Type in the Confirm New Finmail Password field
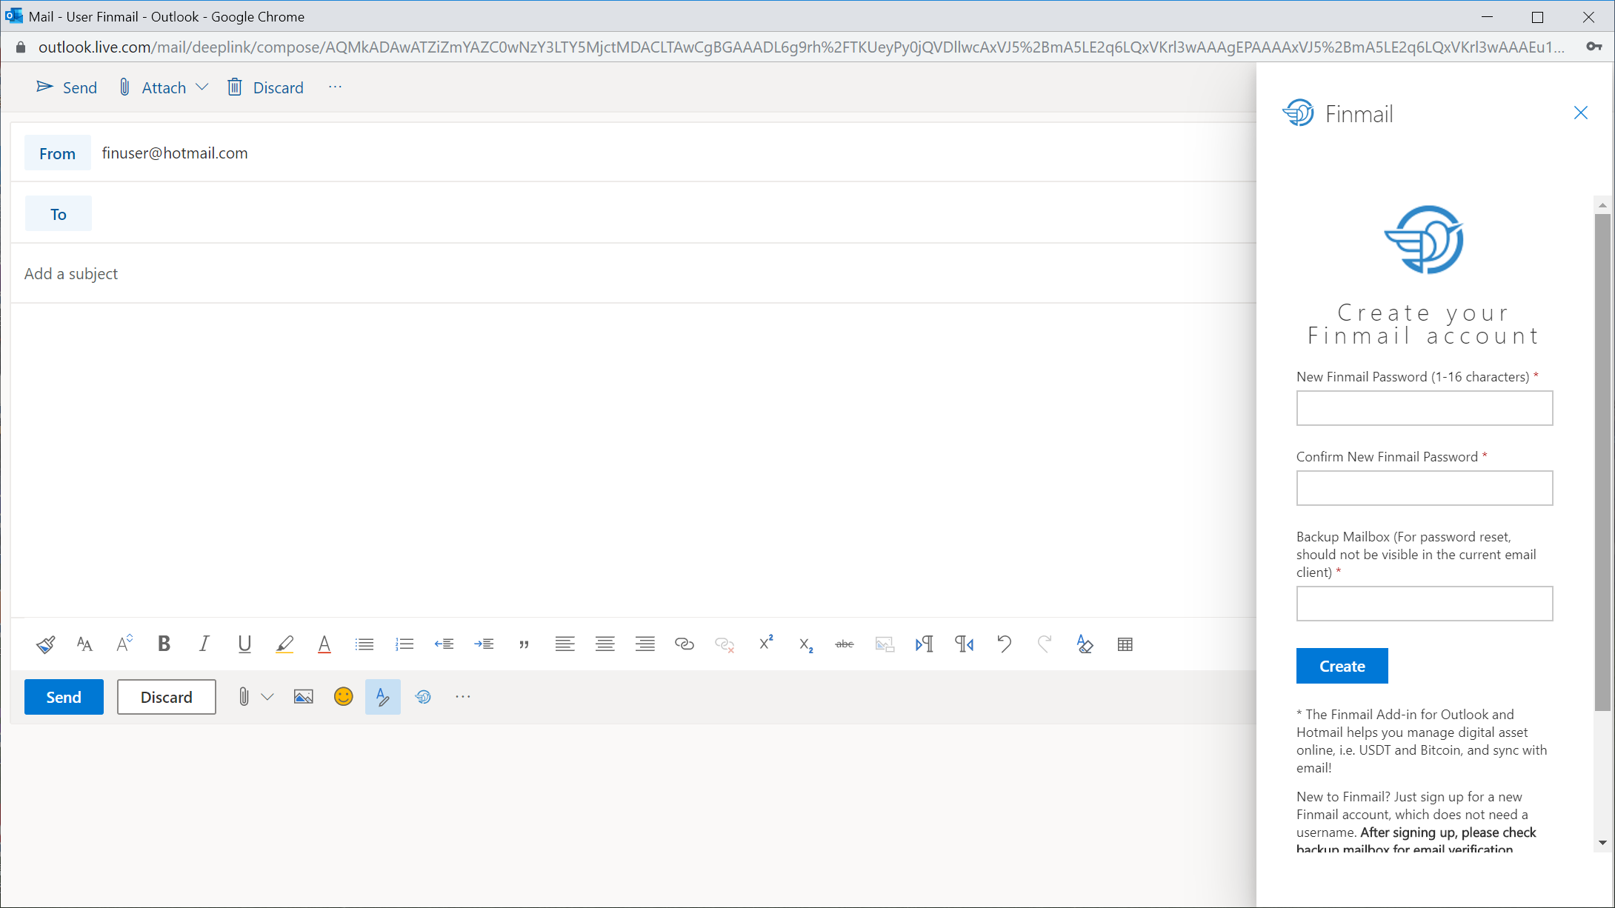Image resolution: width=1615 pixels, height=908 pixels. (x=1424, y=488)
